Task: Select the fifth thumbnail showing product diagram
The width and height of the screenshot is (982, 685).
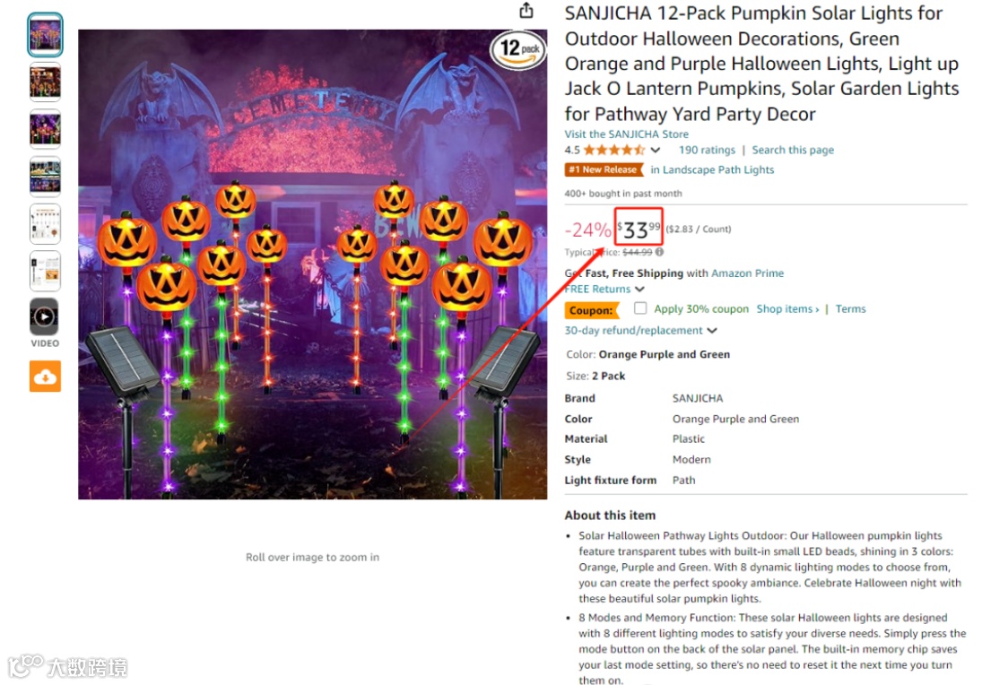Action: point(45,223)
